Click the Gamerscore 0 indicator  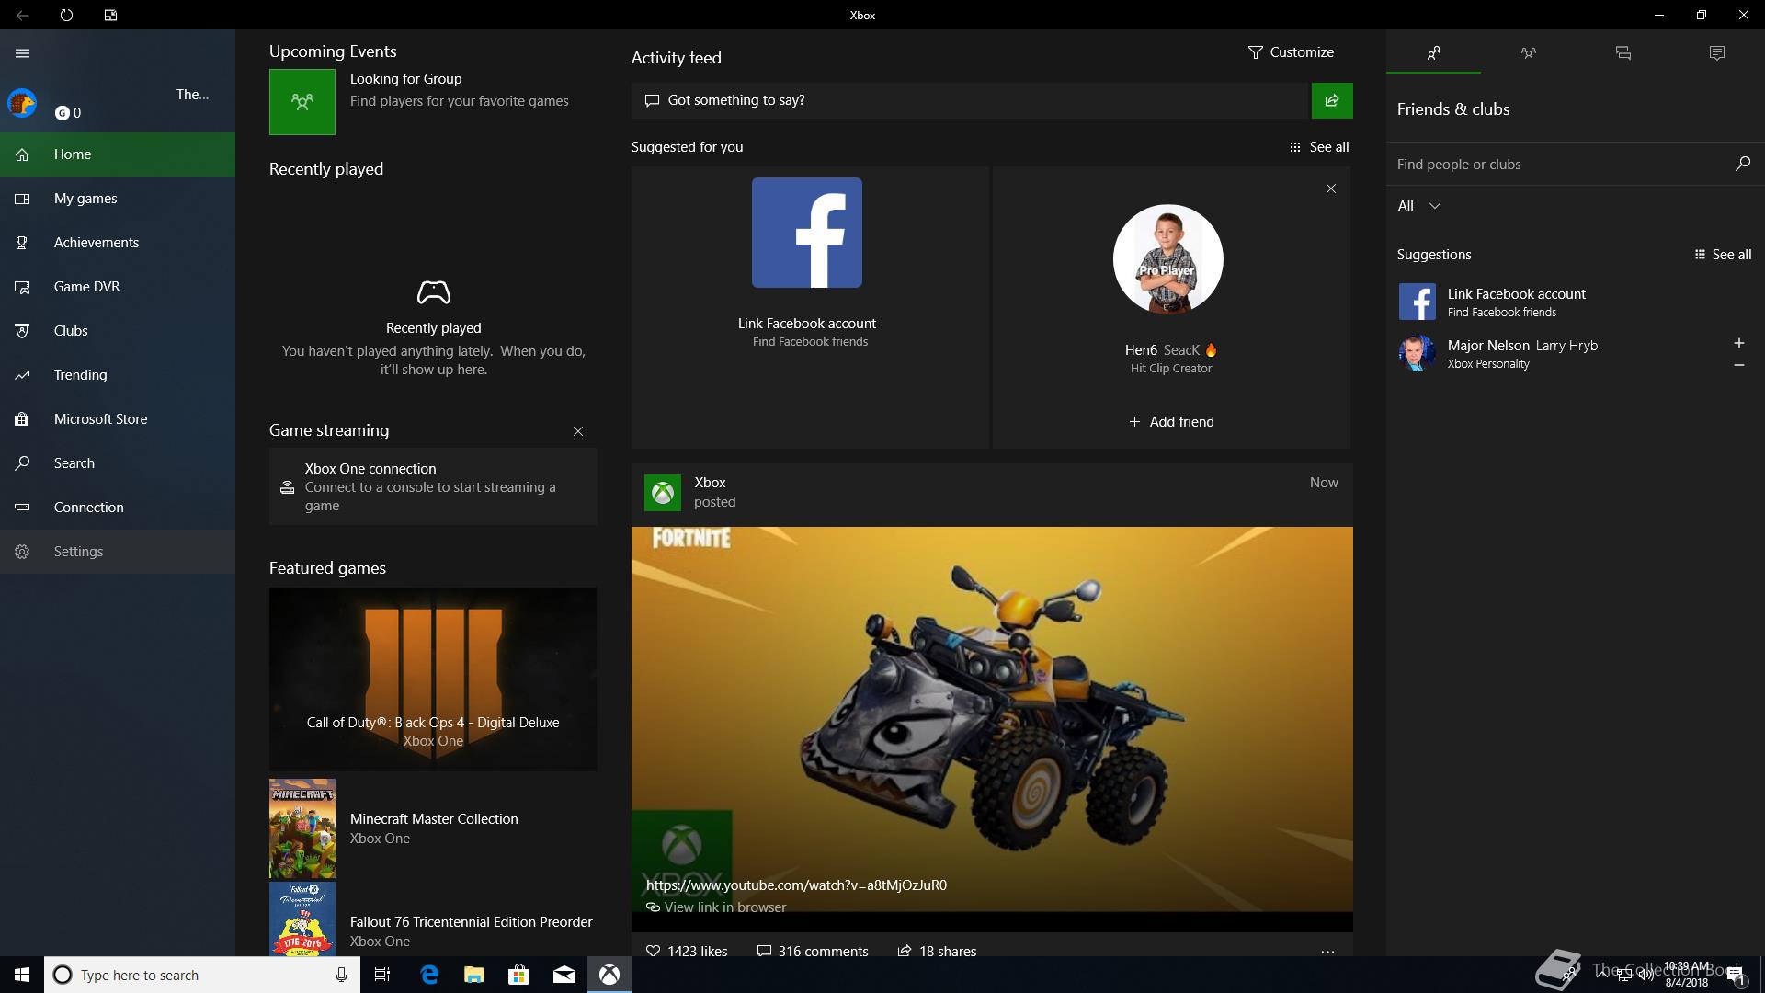click(x=68, y=113)
